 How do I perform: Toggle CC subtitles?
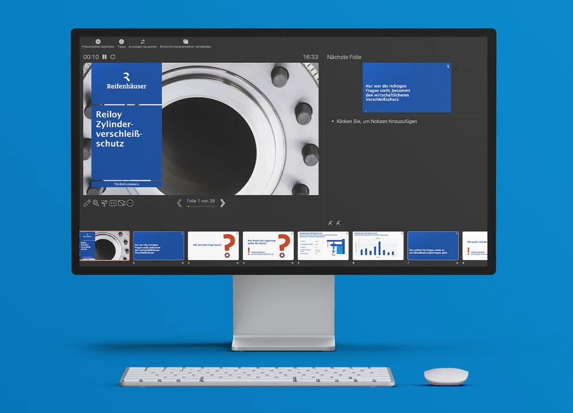click(x=113, y=203)
